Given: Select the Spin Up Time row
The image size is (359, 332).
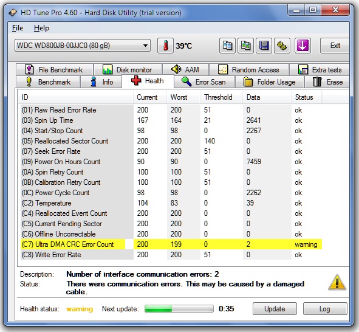Looking at the screenshot, I should pyautogui.click(x=171, y=120).
